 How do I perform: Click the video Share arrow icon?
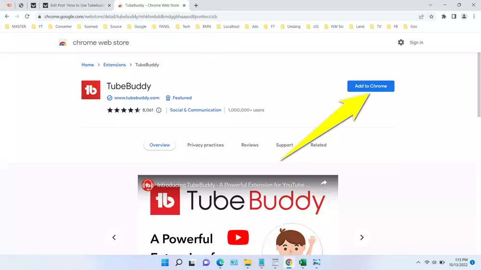click(324, 183)
